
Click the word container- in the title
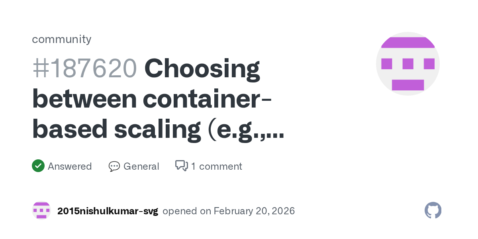[x=208, y=99]
